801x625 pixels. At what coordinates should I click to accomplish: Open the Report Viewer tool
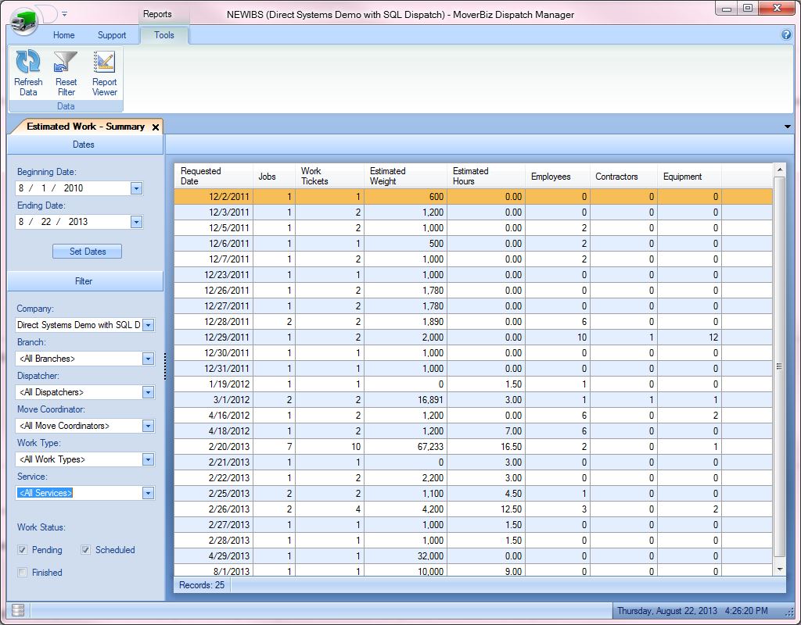click(104, 63)
